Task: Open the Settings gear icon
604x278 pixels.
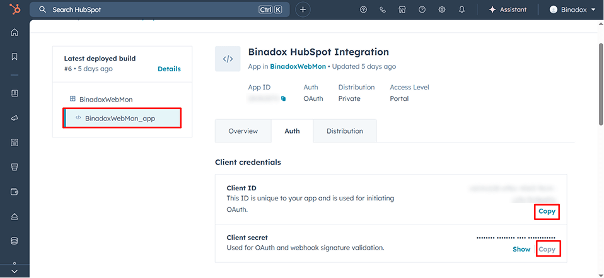Action: tap(442, 9)
